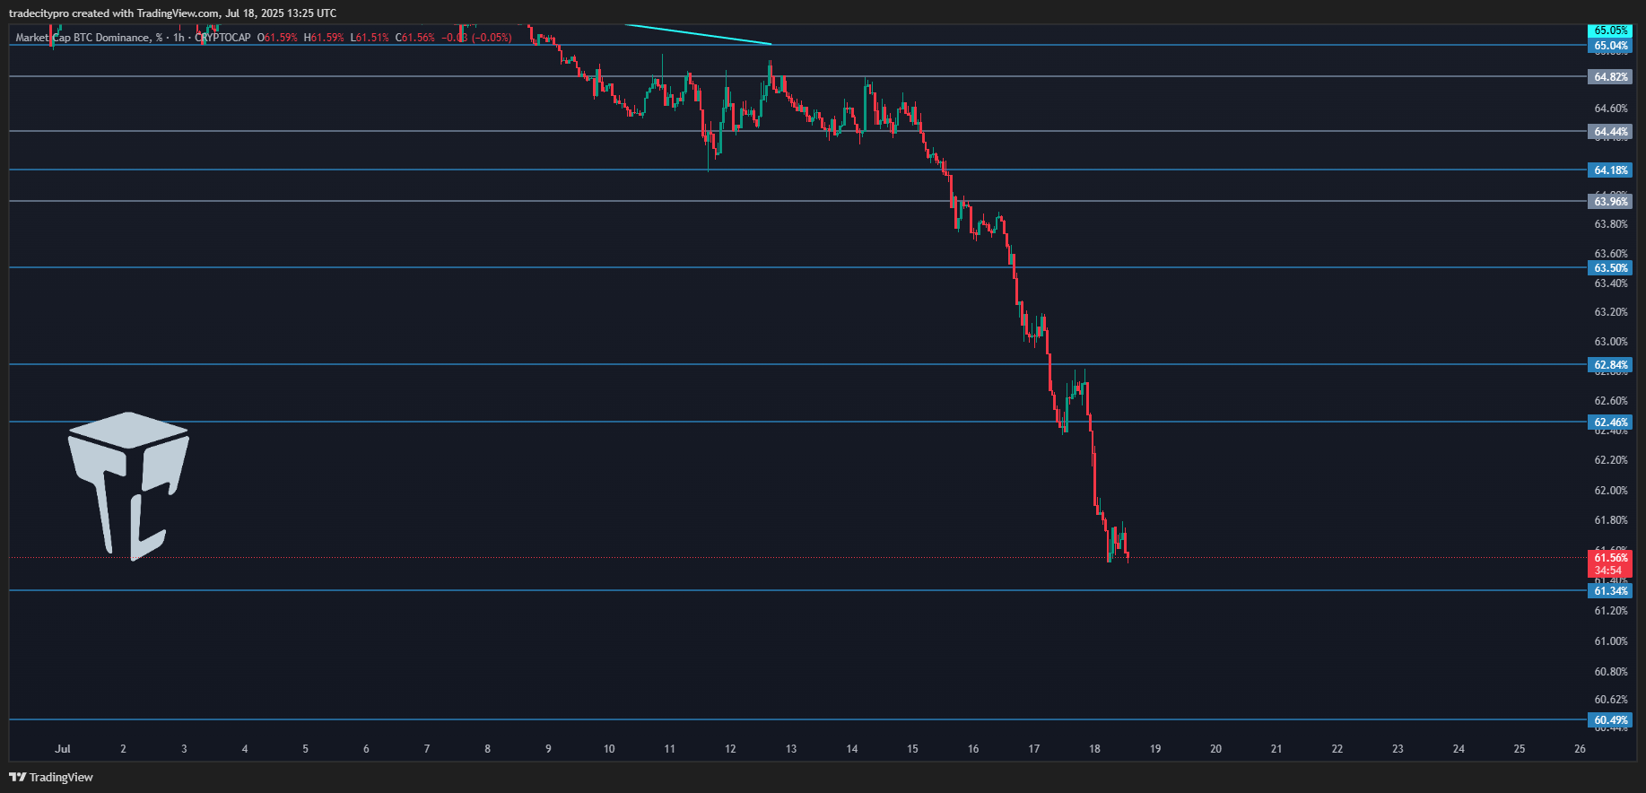This screenshot has height=793, width=1646.
Task: Click the 61.80% price axis tick
Action: [x=1610, y=520]
